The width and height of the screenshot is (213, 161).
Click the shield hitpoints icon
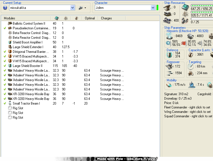tap(169, 36)
